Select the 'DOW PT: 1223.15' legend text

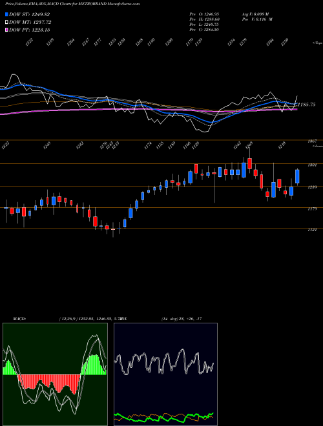pyautogui.click(x=29, y=30)
